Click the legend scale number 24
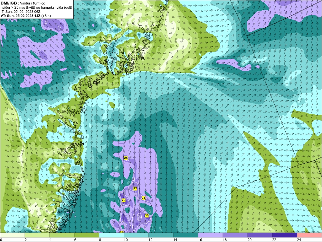 pyautogui.click(x=299, y=240)
